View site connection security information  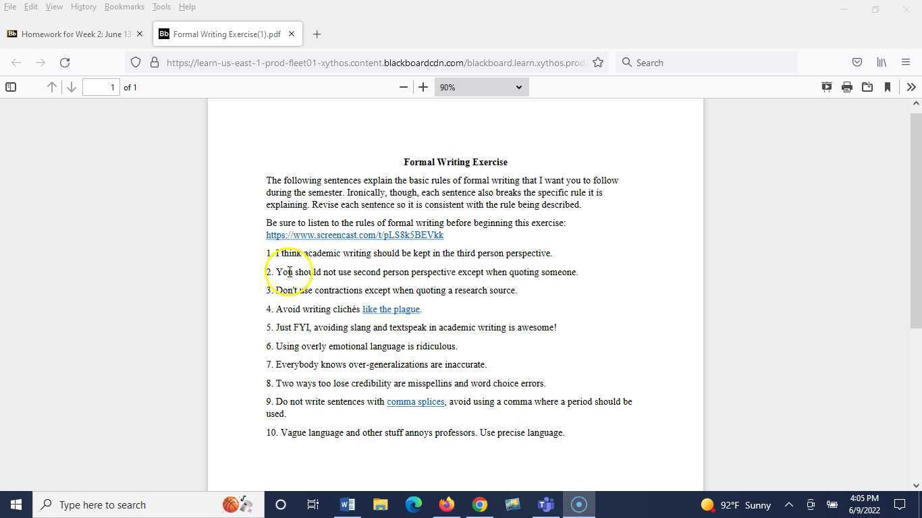[x=155, y=62]
